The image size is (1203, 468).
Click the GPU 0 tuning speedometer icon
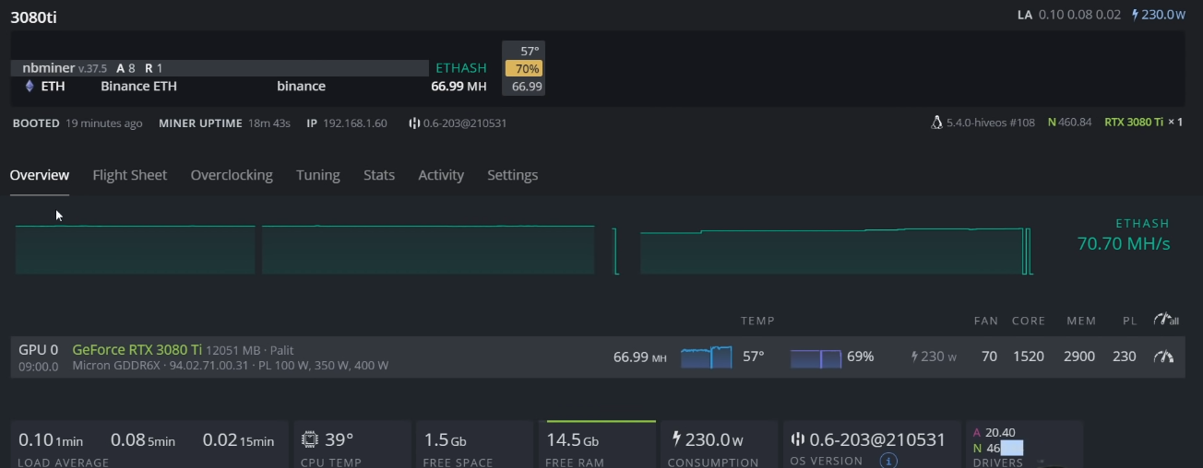point(1163,357)
